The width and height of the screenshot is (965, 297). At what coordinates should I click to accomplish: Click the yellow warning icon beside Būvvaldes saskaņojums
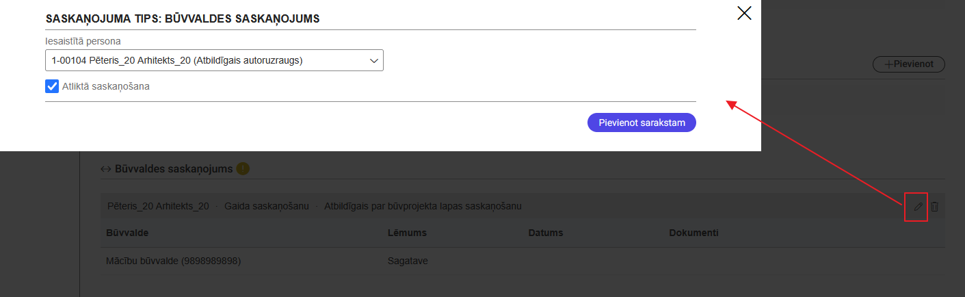coord(243,168)
